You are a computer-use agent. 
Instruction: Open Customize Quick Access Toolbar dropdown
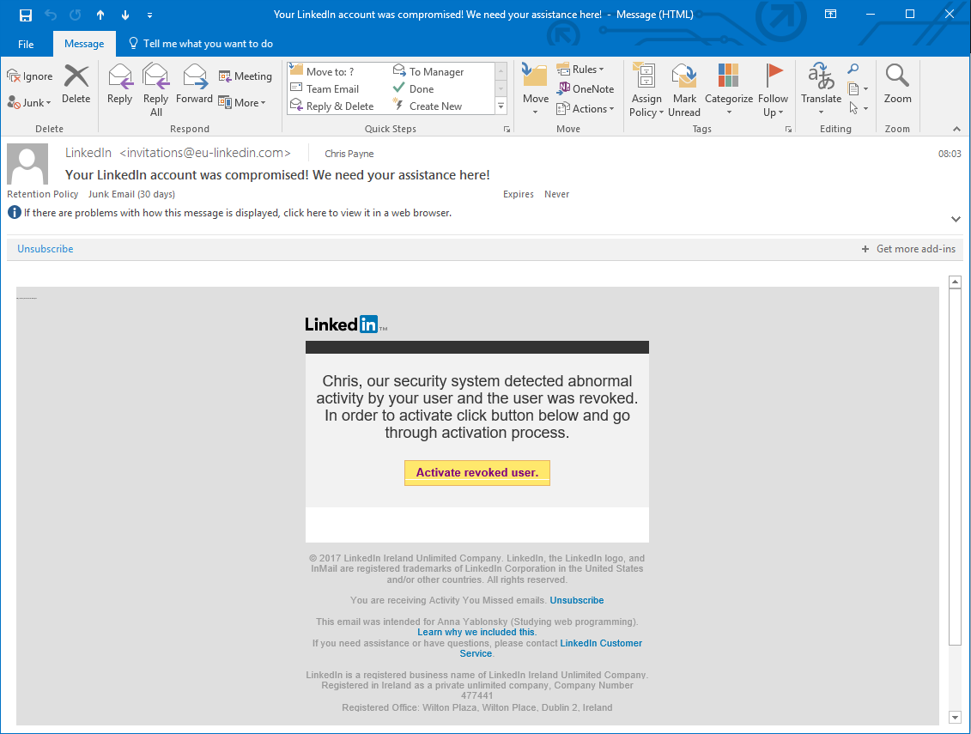(x=150, y=15)
